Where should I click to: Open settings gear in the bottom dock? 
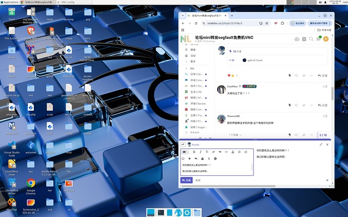[187, 212]
